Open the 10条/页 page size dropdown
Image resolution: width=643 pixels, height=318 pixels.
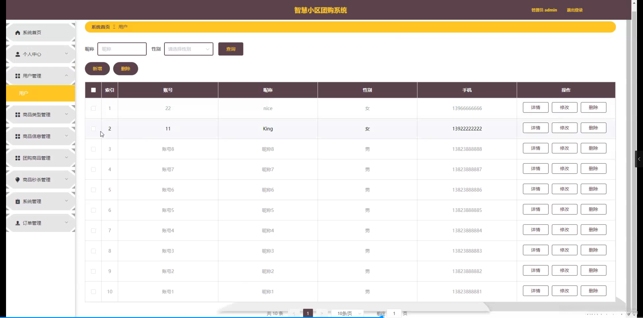click(x=348, y=314)
